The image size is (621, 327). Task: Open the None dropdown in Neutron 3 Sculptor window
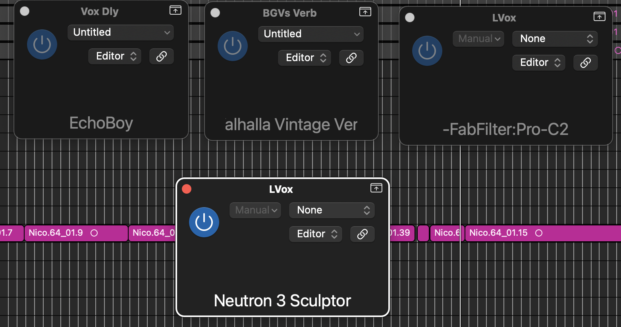point(332,210)
